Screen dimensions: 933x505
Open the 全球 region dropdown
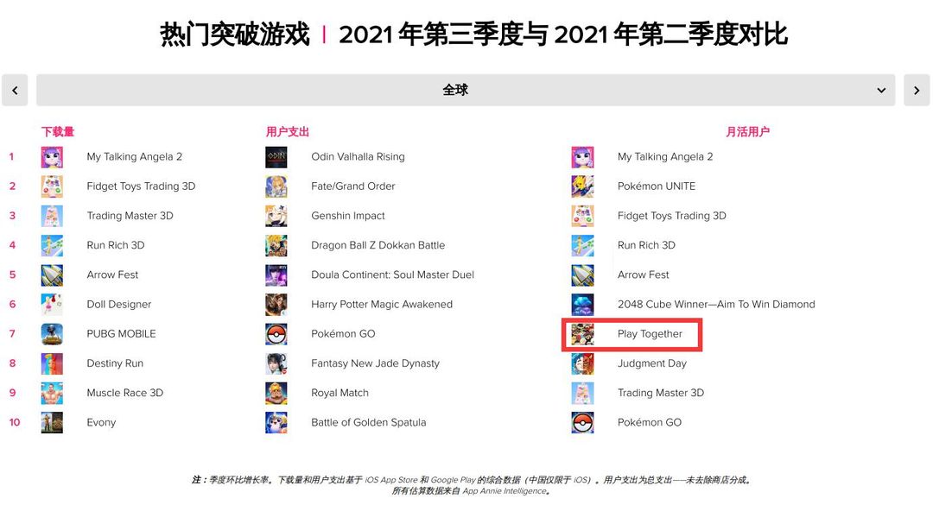[x=466, y=91]
